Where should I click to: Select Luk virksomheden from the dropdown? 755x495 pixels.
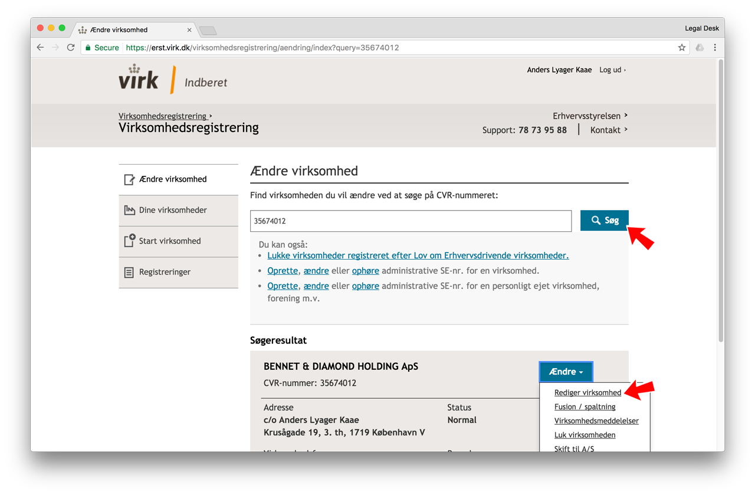[585, 435]
